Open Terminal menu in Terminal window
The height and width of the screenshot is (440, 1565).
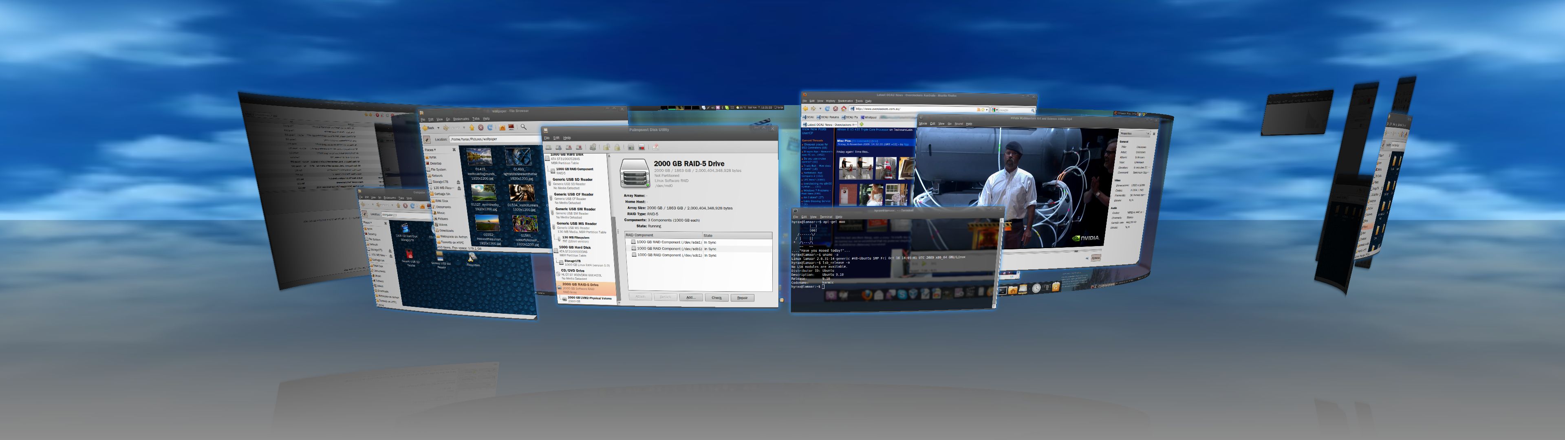(826, 217)
